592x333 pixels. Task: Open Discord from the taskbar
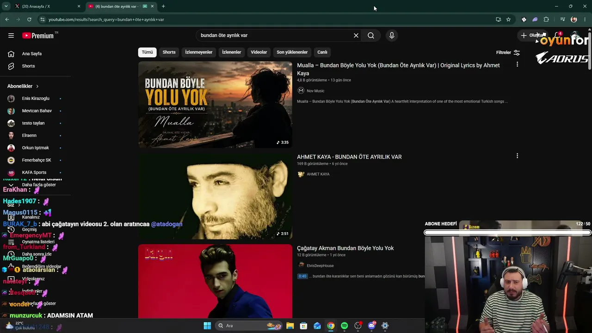[371, 326]
